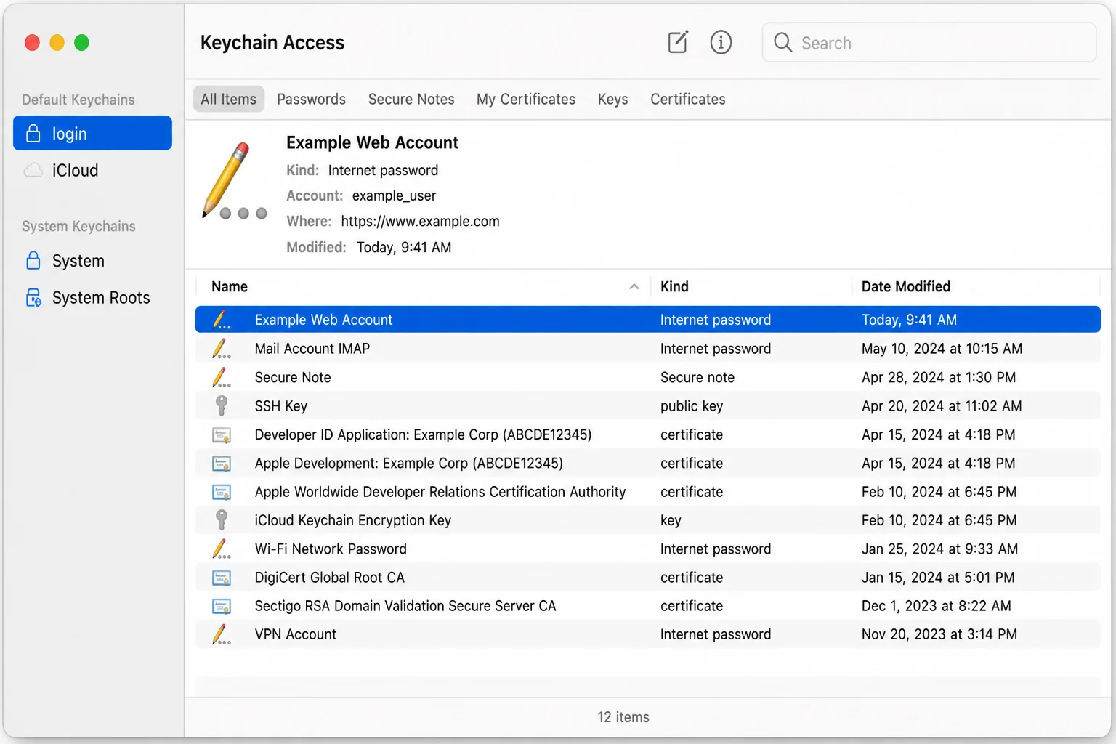The height and width of the screenshot is (744, 1116).
Task: Toggle sort order arrow in Name column
Action: [x=634, y=286]
